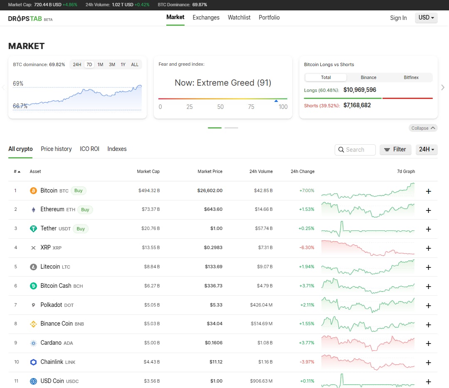Collapse the market widgets section
This screenshot has width=449, height=388.
pos(423,128)
